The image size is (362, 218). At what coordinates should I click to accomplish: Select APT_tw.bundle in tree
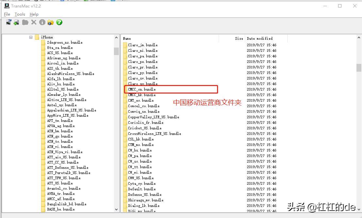60,121
